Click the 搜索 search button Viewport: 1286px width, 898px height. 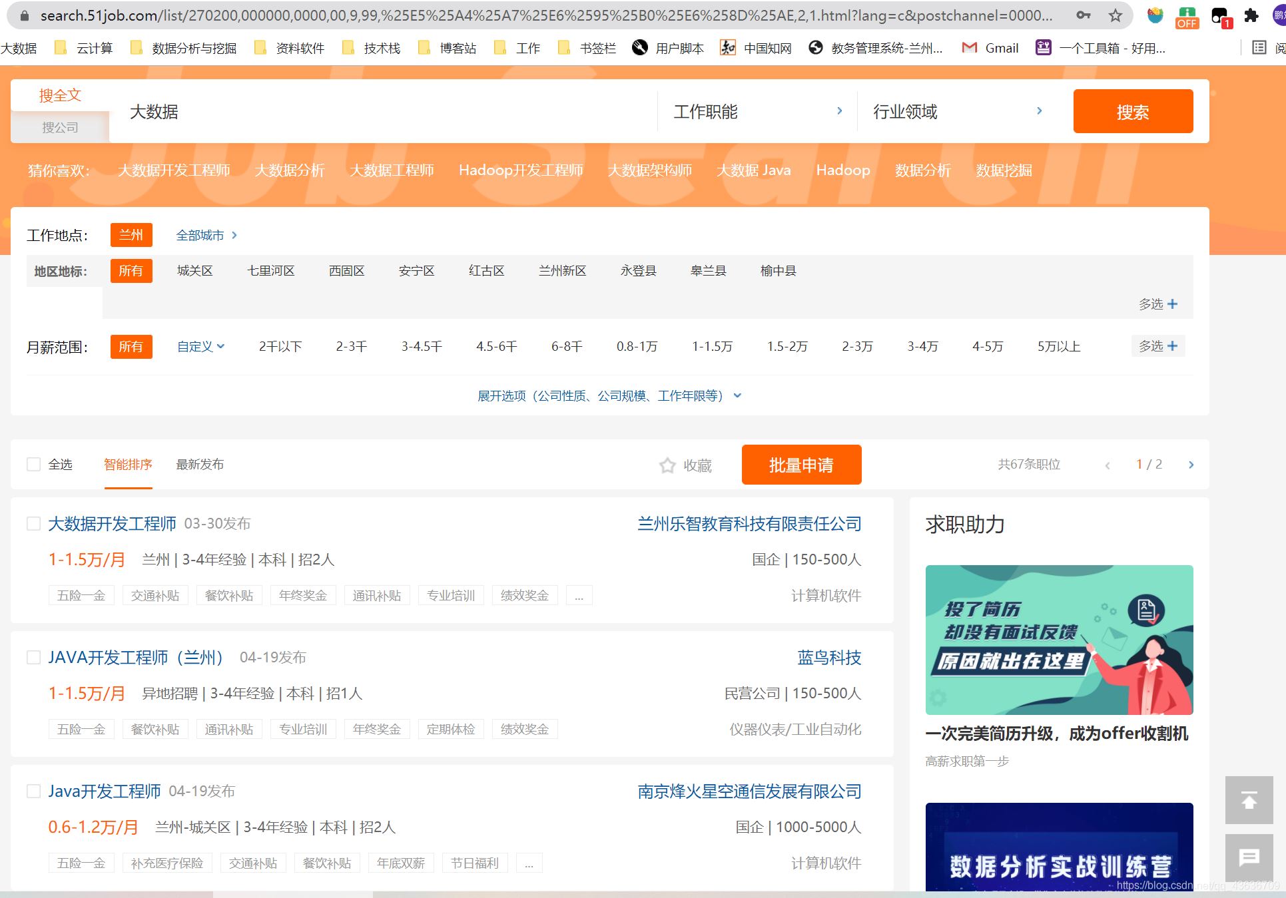click(1132, 111)
